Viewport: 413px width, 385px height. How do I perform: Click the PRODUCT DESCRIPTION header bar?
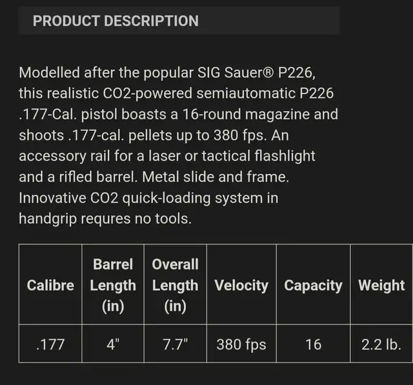click(x=179, y=21)
